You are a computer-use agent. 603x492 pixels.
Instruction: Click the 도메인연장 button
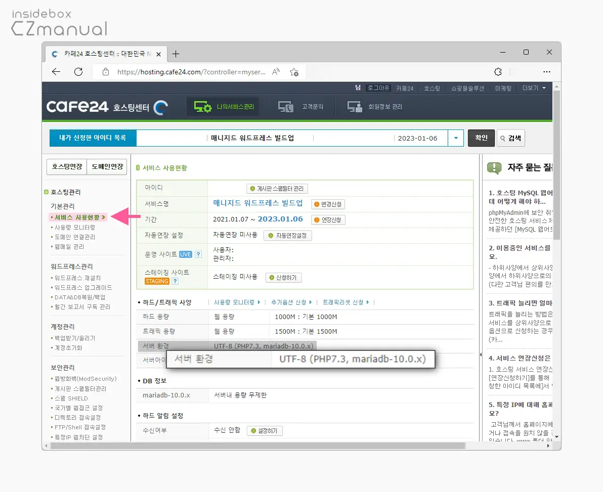[x=107, y=166]
